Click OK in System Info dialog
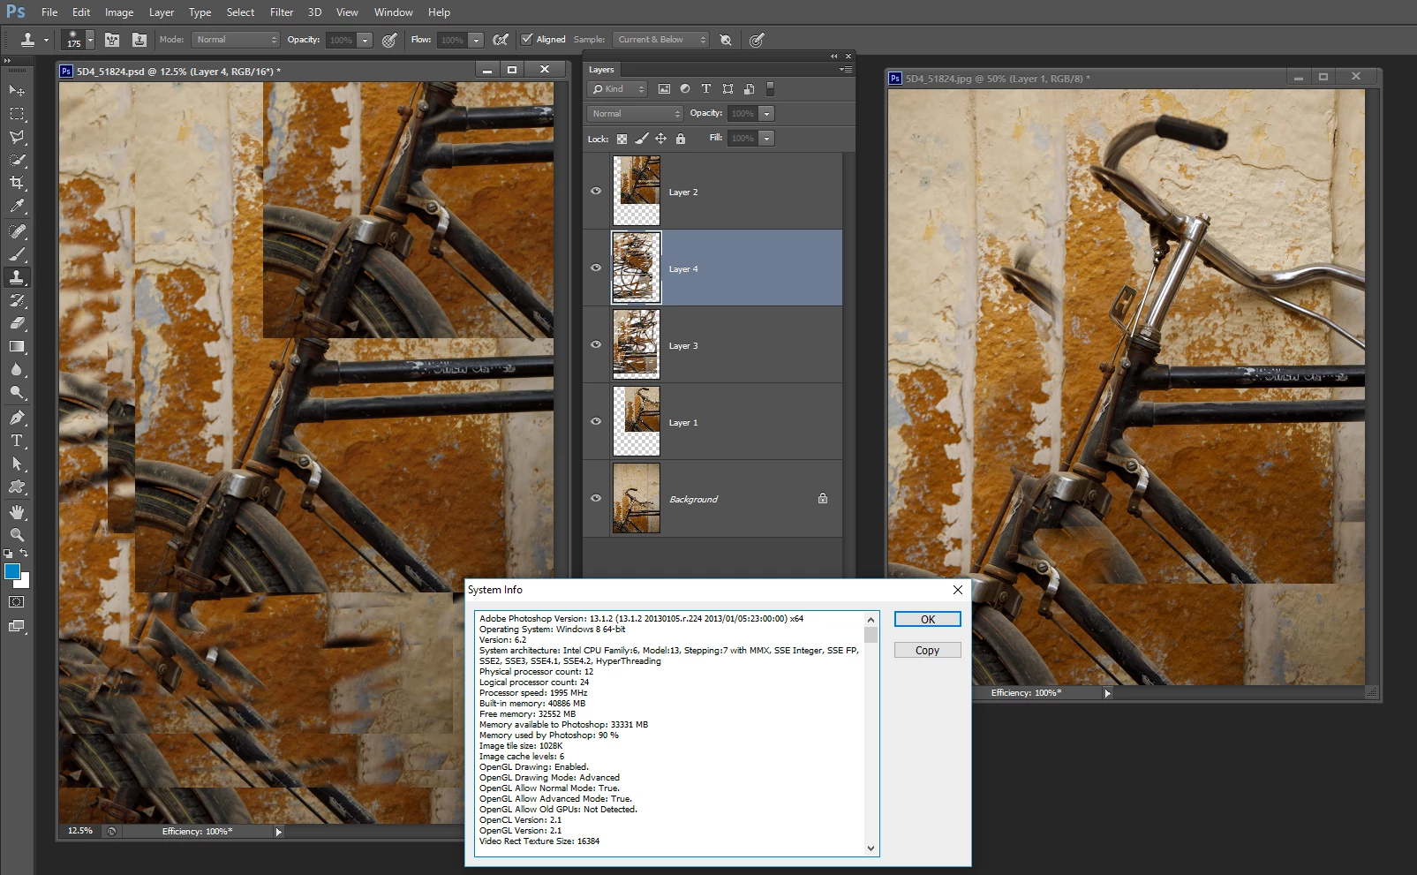The height and width of the screenshot is (875, 1417). click(x=928, y=620)
